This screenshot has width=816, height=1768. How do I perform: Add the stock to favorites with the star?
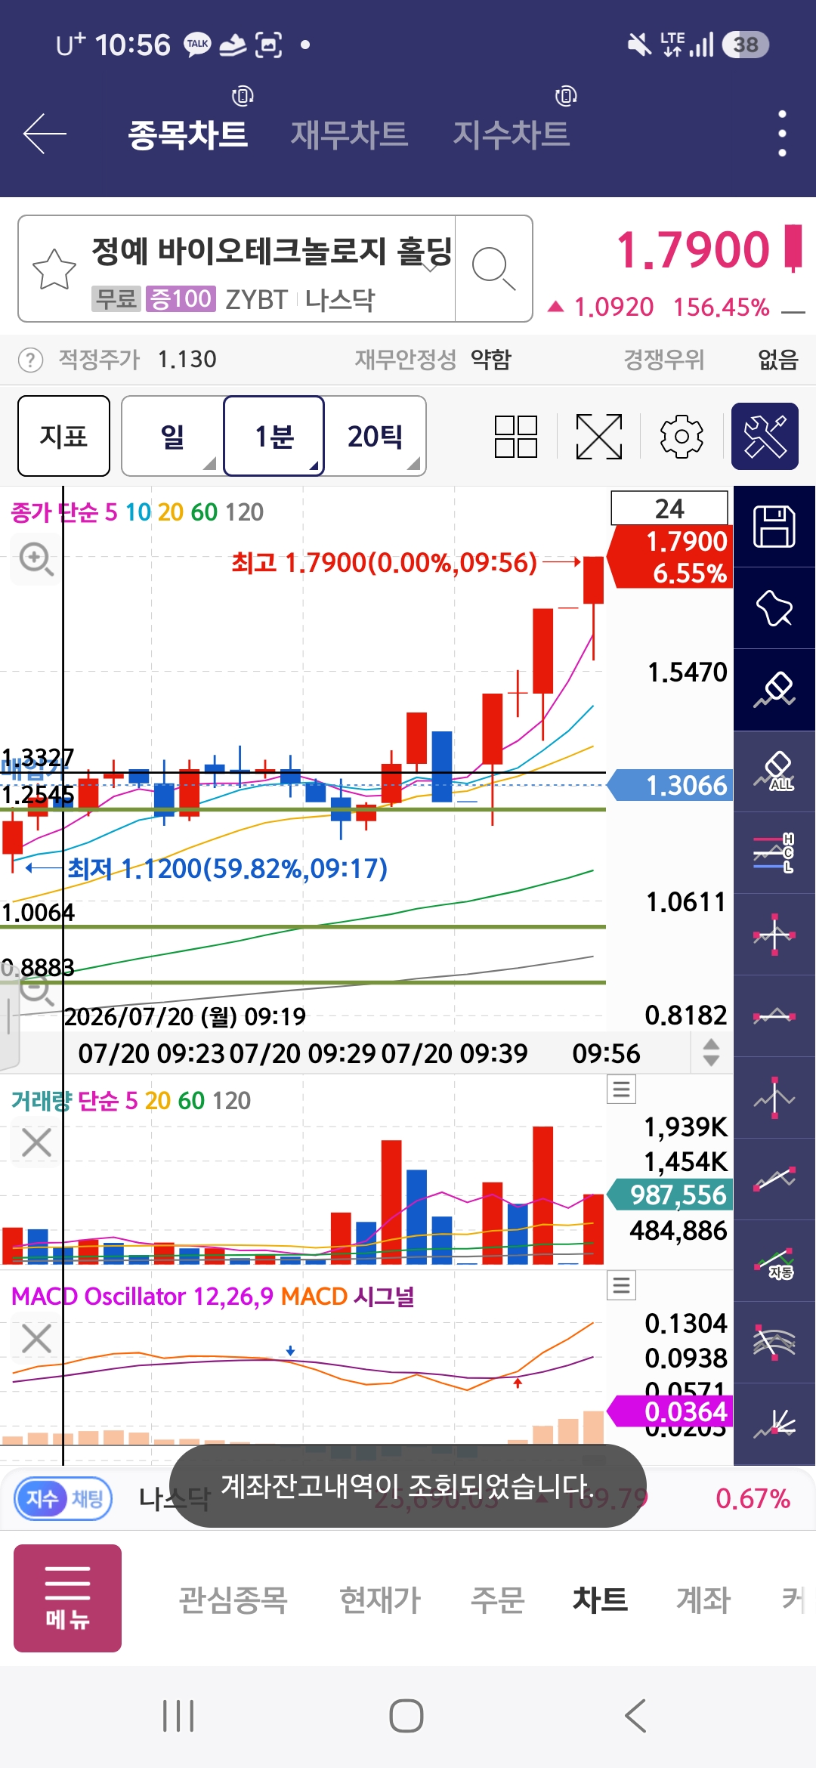[x=54, y=269]
